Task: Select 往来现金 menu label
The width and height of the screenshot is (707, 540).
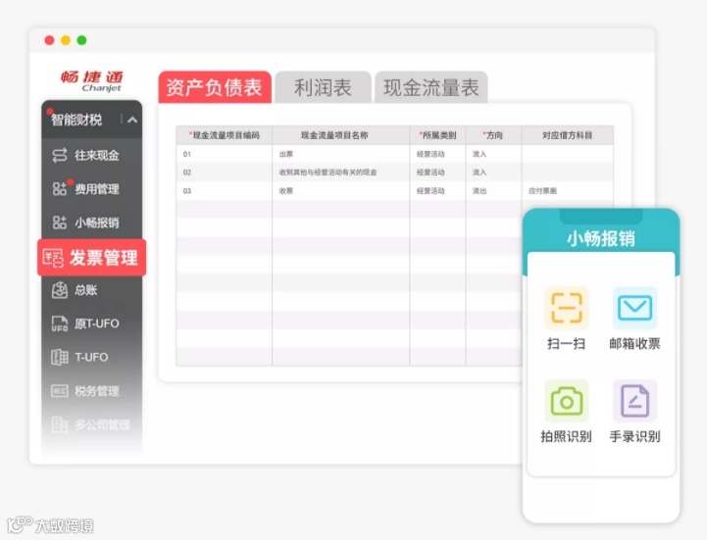Action: pyautogui.click(x=97, y=156)
